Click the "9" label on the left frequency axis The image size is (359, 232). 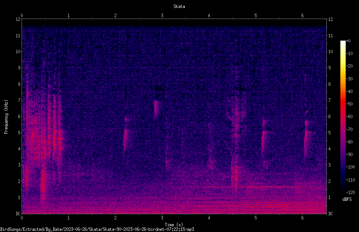(x=19, y=68)
